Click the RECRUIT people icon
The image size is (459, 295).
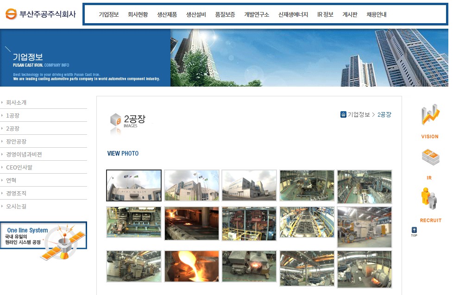pos(429,200)
